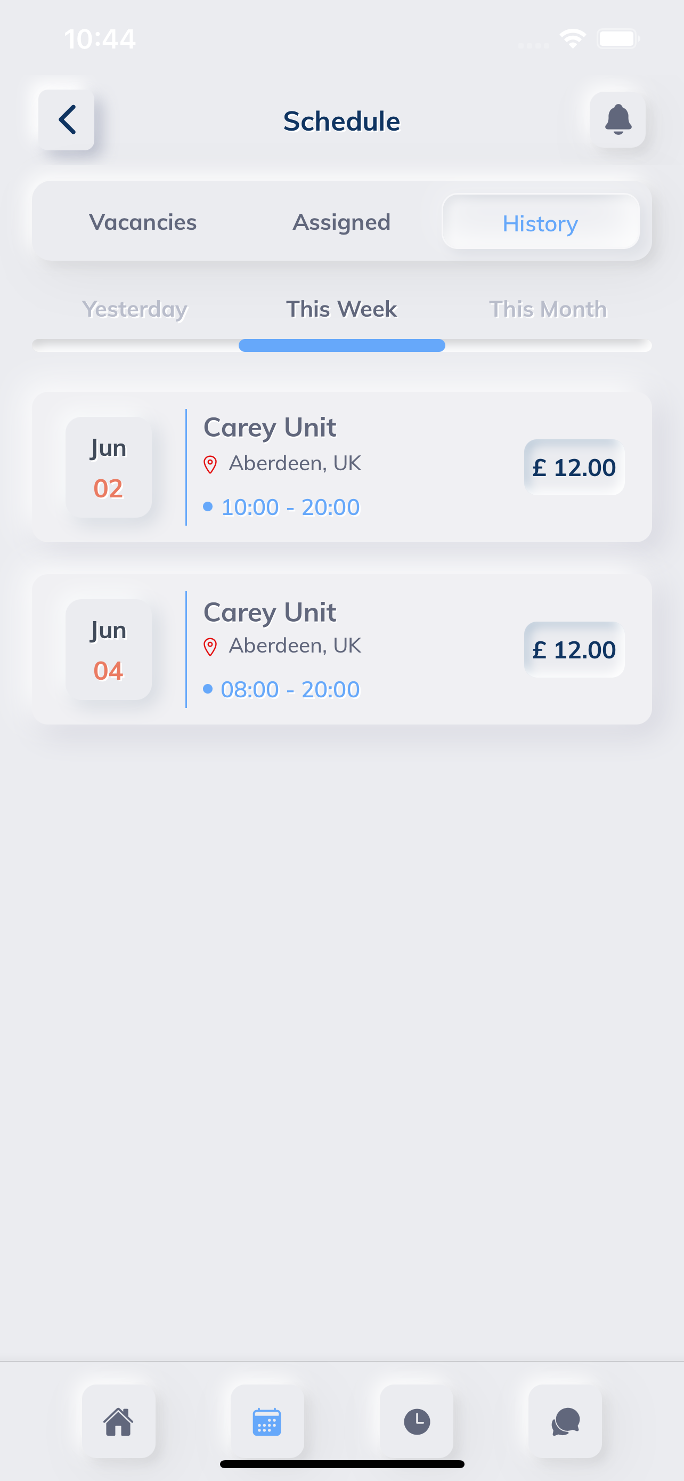This screenshot has width=684, height=1481.
Task: Select the History tab
Action: [x=540, y=222]
